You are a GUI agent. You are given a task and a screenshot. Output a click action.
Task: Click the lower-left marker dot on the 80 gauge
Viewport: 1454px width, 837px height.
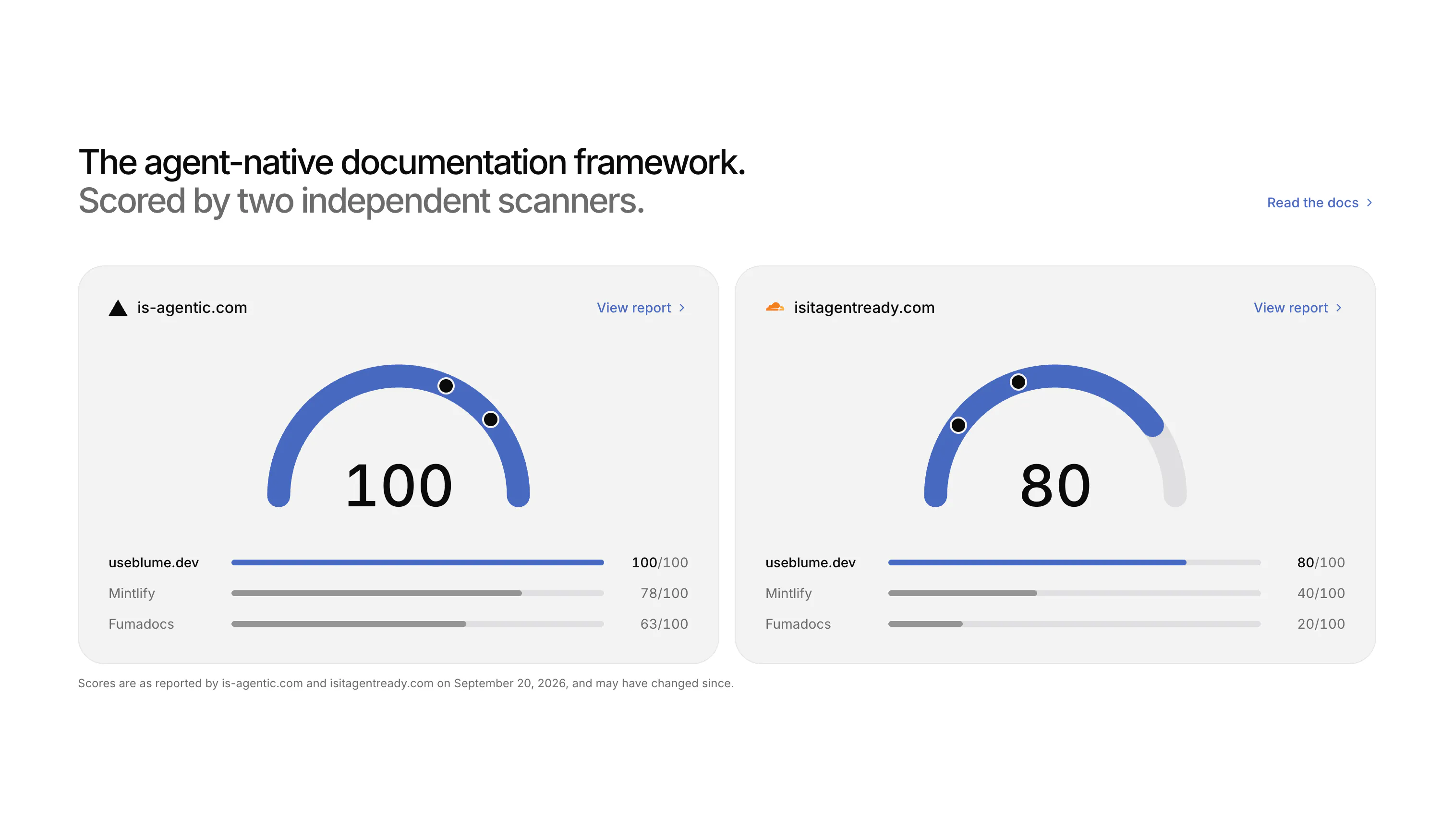(x=958, y=425)
